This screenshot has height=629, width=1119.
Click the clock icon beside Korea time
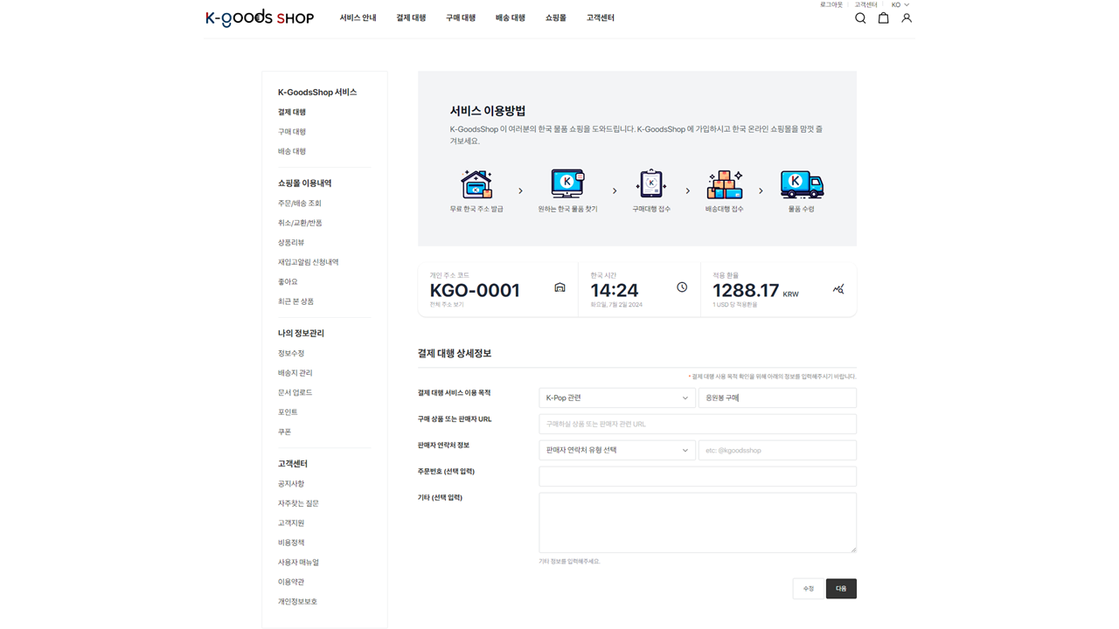click(682, 287)
